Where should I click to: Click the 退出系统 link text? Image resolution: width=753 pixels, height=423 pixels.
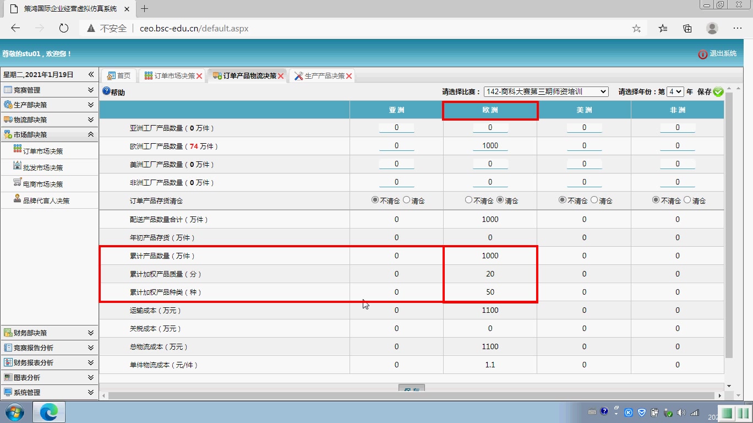(x=723, y=53)
